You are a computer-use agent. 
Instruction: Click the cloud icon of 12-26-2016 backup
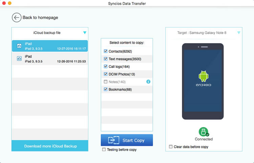click(19, 59)
